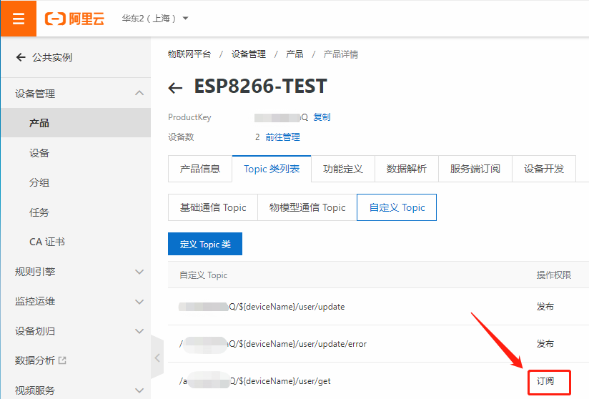Click the 自定义 Topic column header

coord(203,275)
